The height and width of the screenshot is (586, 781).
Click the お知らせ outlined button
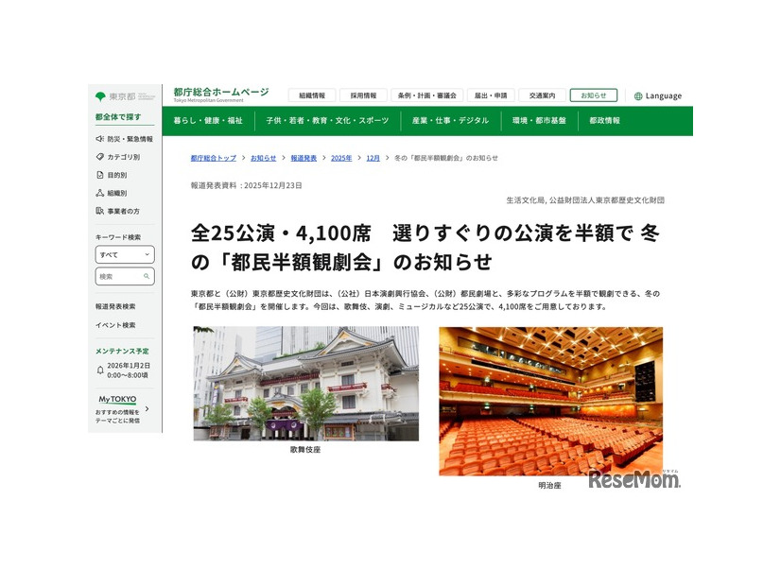pyautogui.click(x=594, y=95)
